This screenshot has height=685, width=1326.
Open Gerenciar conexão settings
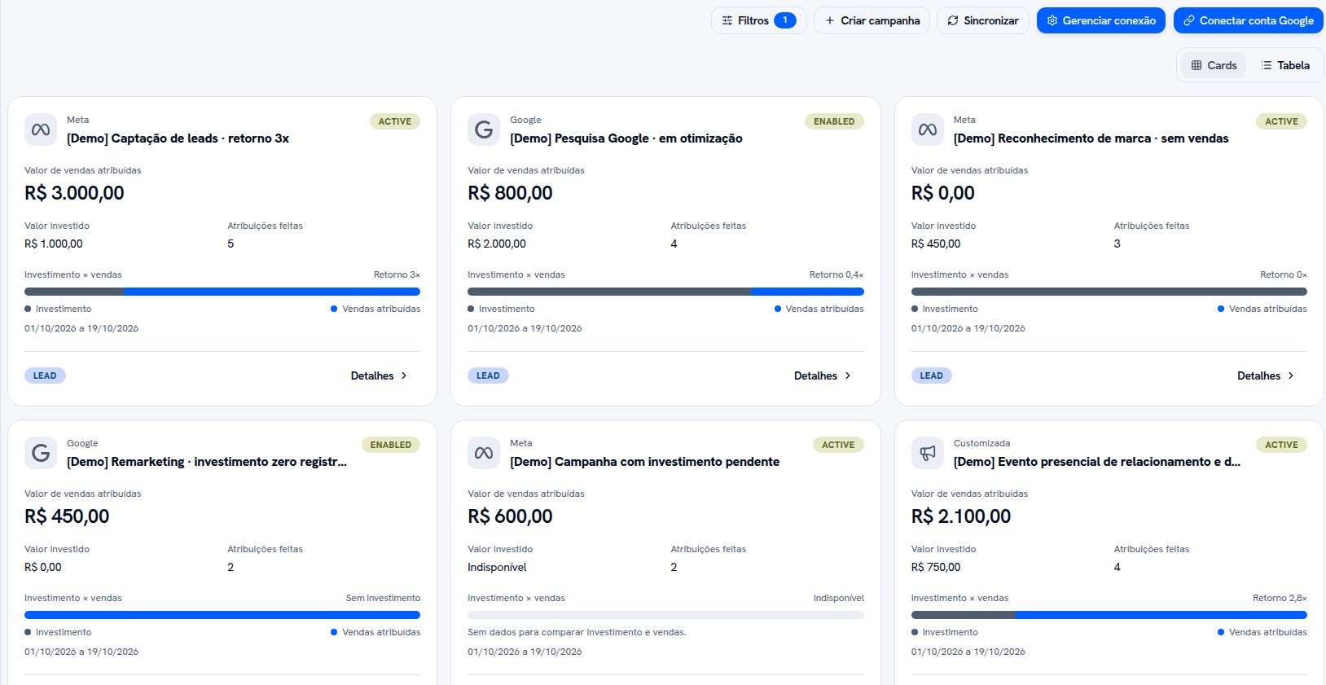point(1100,20)
